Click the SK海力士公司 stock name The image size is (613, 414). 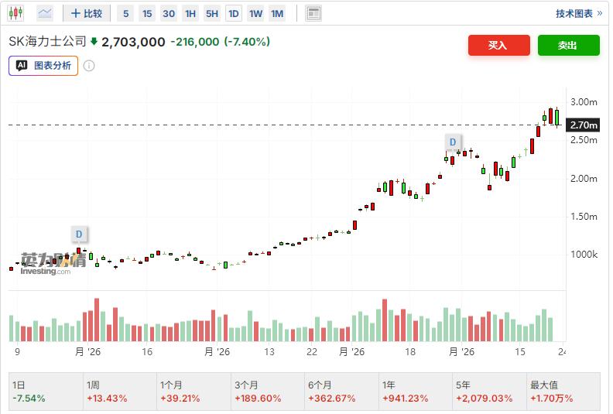pos(47,41)
